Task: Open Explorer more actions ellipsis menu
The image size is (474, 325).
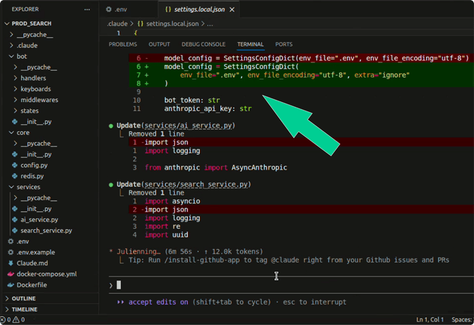Action: coord(87,10)
